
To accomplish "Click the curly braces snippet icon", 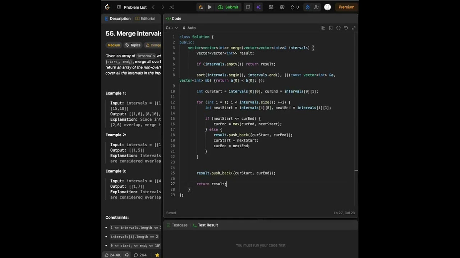I will point(339,28).
